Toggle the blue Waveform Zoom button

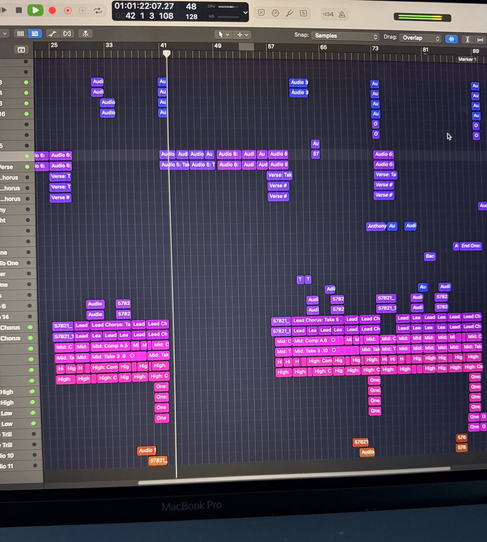coord(451,39)
